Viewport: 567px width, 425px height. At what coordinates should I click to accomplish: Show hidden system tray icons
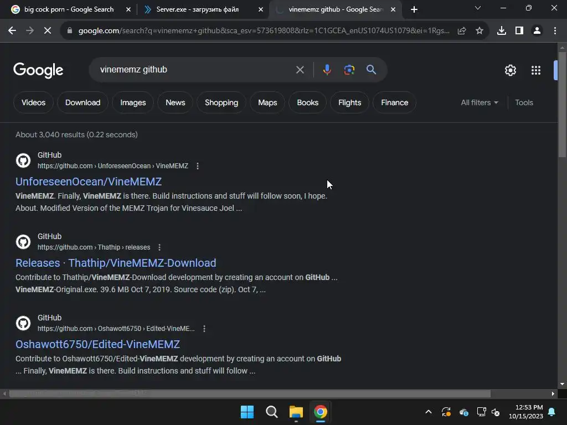coord(429,412)
